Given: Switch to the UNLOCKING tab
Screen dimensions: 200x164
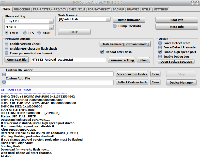Looking at the screenshot, I should click(22, 9).
